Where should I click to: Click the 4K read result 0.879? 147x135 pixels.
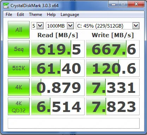pyautogui.click(x=58, y=87)
